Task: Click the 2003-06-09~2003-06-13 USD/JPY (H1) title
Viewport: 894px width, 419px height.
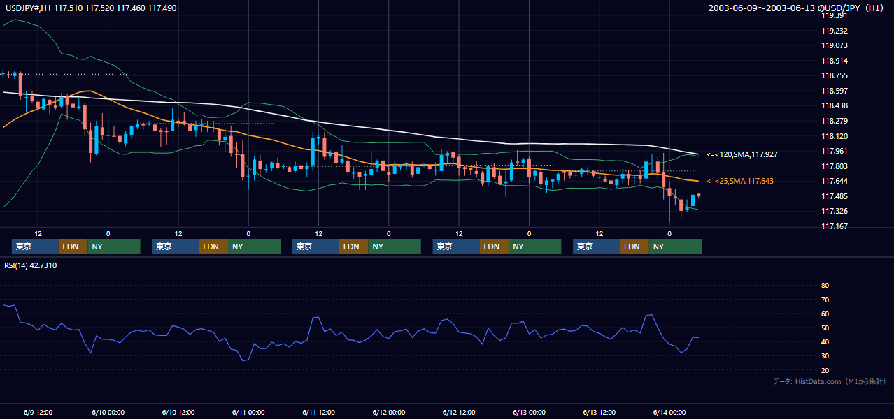Action: (797, 8)
